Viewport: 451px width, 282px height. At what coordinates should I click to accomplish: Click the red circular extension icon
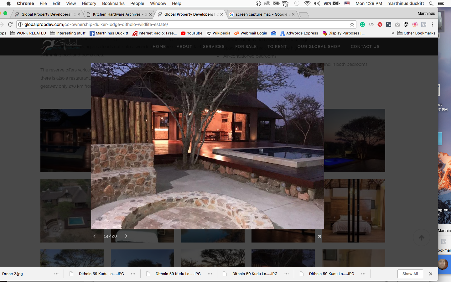pos(380,24)
